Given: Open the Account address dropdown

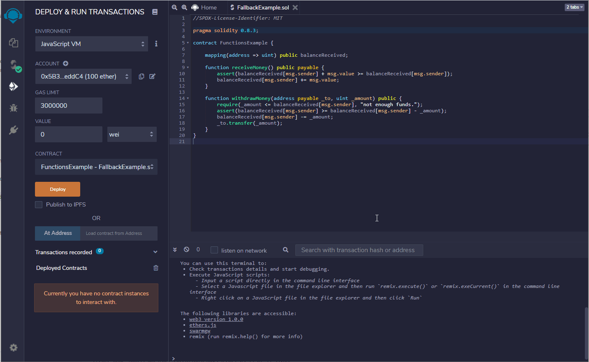Looking at the screenshot, I should point(83,76).
